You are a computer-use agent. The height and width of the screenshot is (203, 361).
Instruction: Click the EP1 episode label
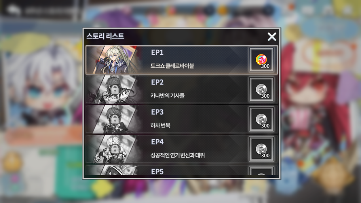pos(157,52)
